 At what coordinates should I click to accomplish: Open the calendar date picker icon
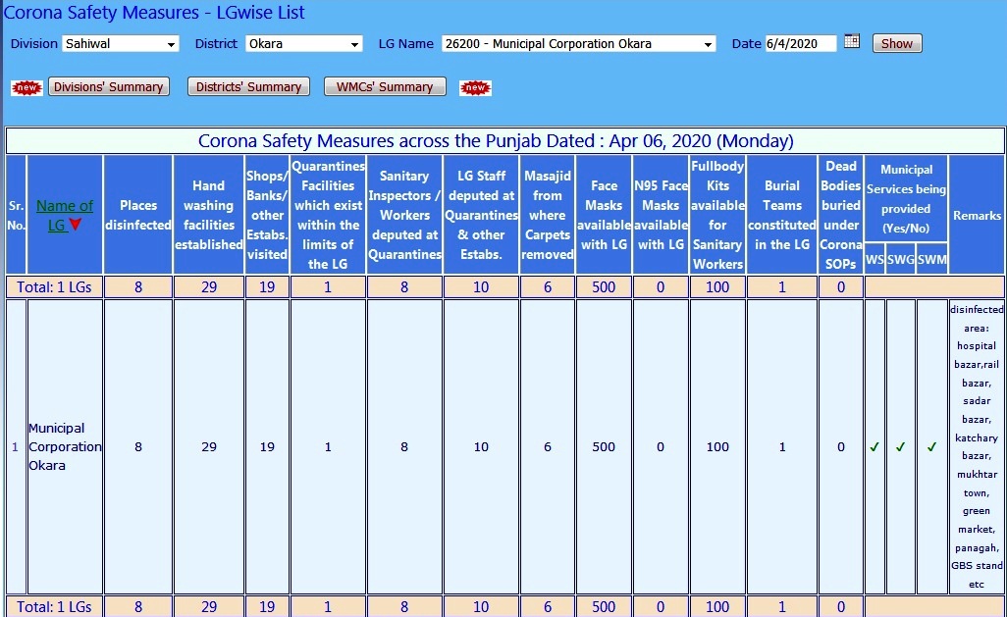tap(852, 42)
